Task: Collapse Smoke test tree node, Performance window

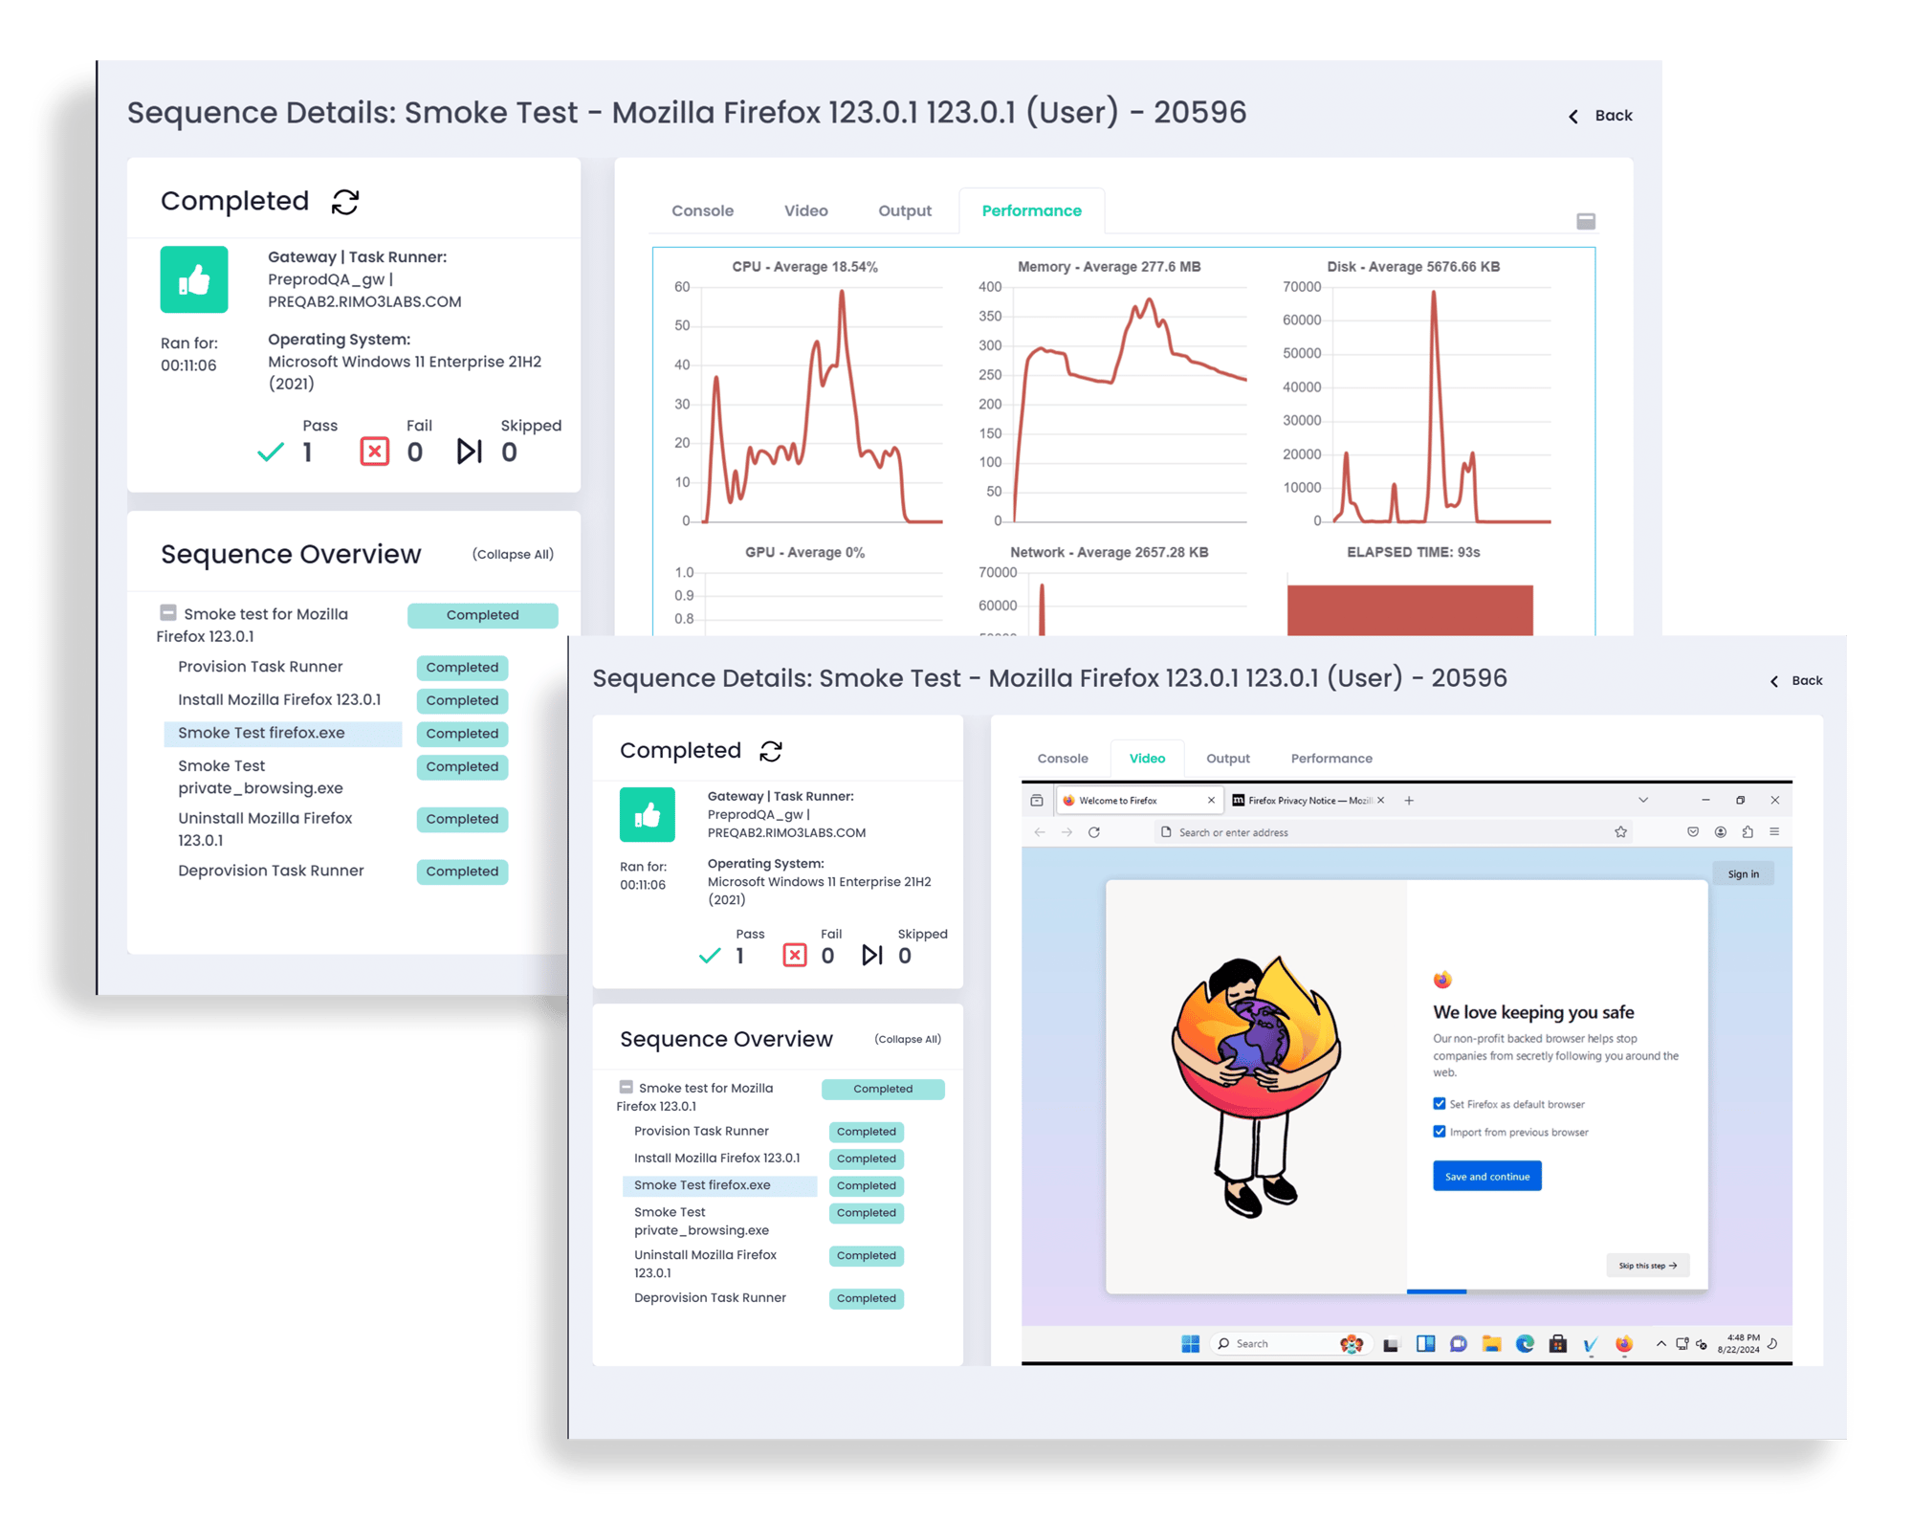Action: (168, 612)
